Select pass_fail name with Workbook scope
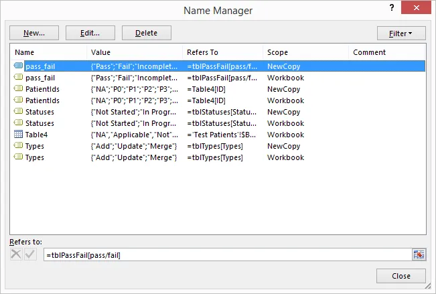The width and height of the screenshot is (436, 294). pyautogui.click(x=40, y=78)
